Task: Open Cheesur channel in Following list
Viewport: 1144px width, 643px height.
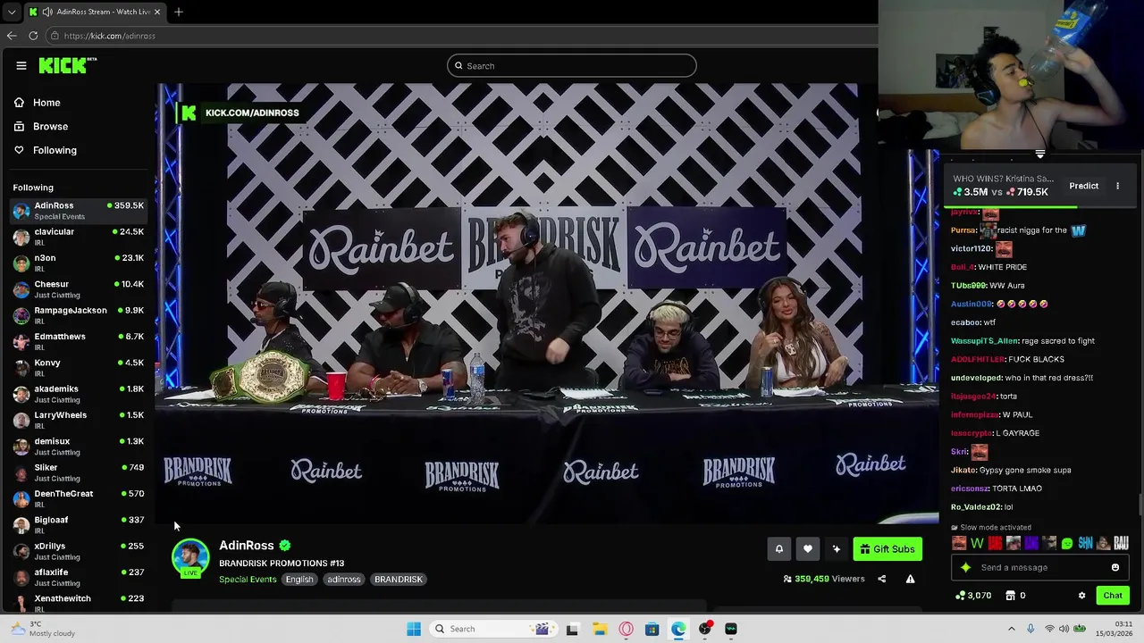Action: 79,288
